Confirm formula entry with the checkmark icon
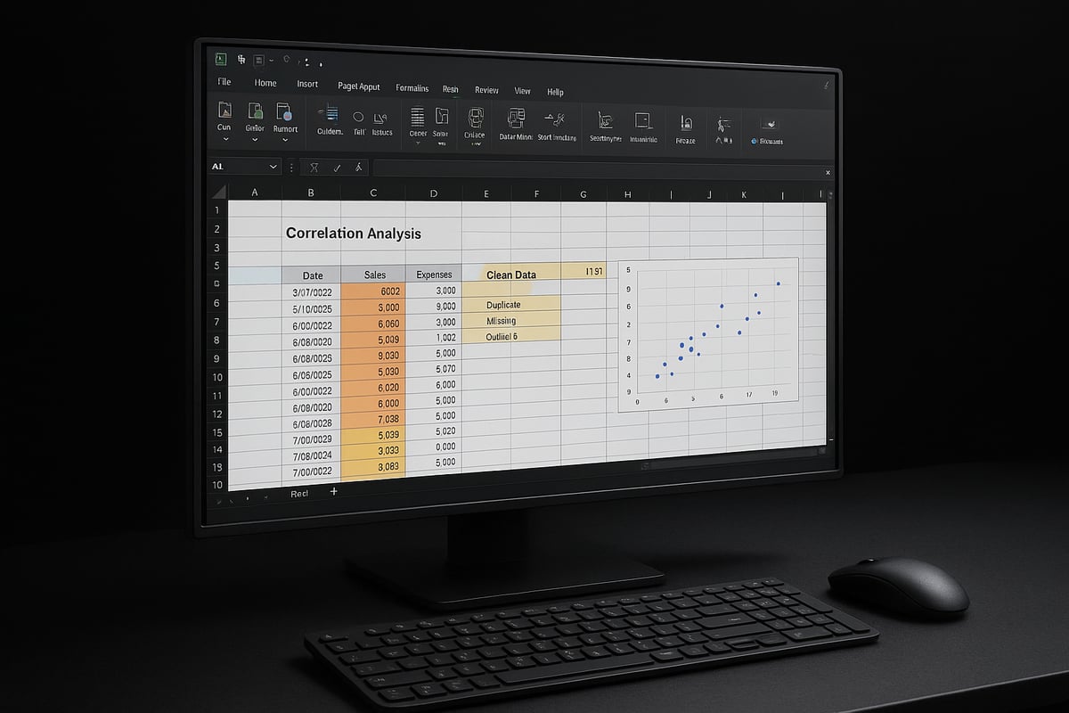Viewport: 1069px width, 713px height. tap(335, 167)
